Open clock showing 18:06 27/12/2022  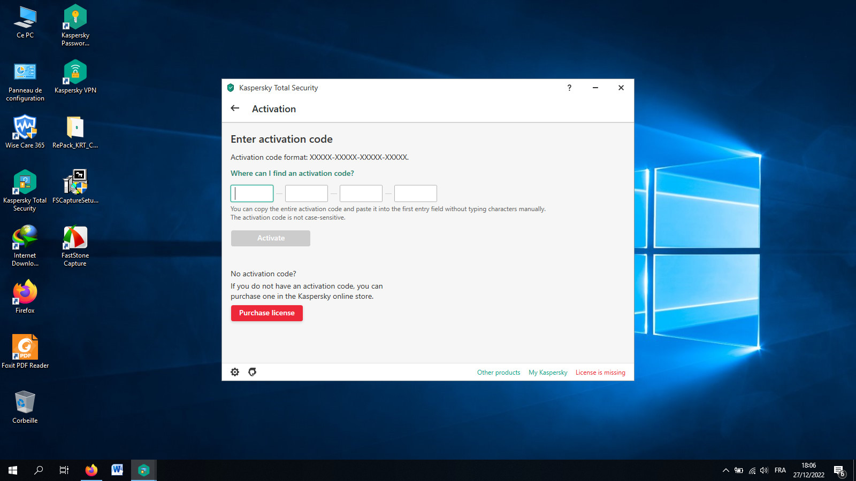coord(809,470)
